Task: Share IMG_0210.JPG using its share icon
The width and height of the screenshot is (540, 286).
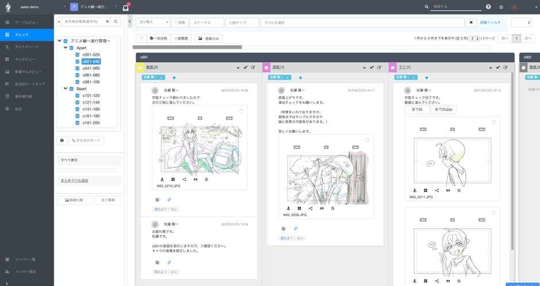Action: pyautogui.click(x=184, y=179)
